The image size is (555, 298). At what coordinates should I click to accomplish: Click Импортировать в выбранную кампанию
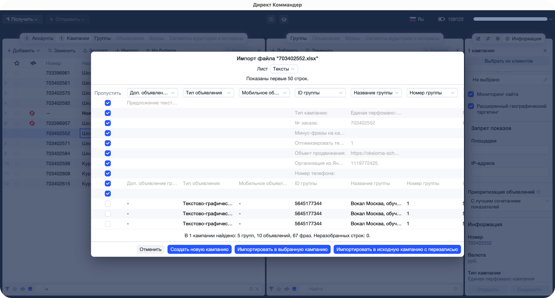283,249
